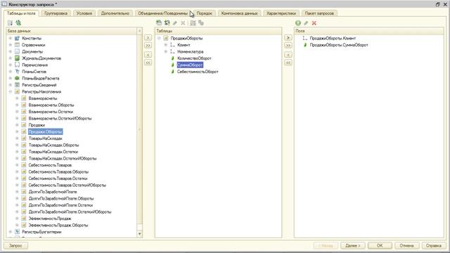Click the green resource icon beside СебестоимостьОборот

pos(172,72)
